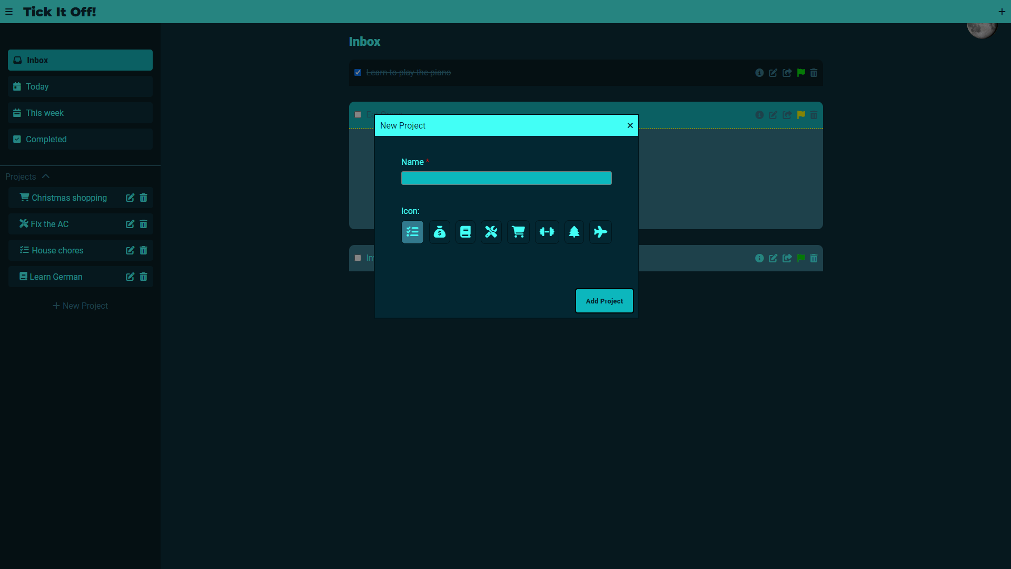Choose the money bag project icon

point(440,232)
